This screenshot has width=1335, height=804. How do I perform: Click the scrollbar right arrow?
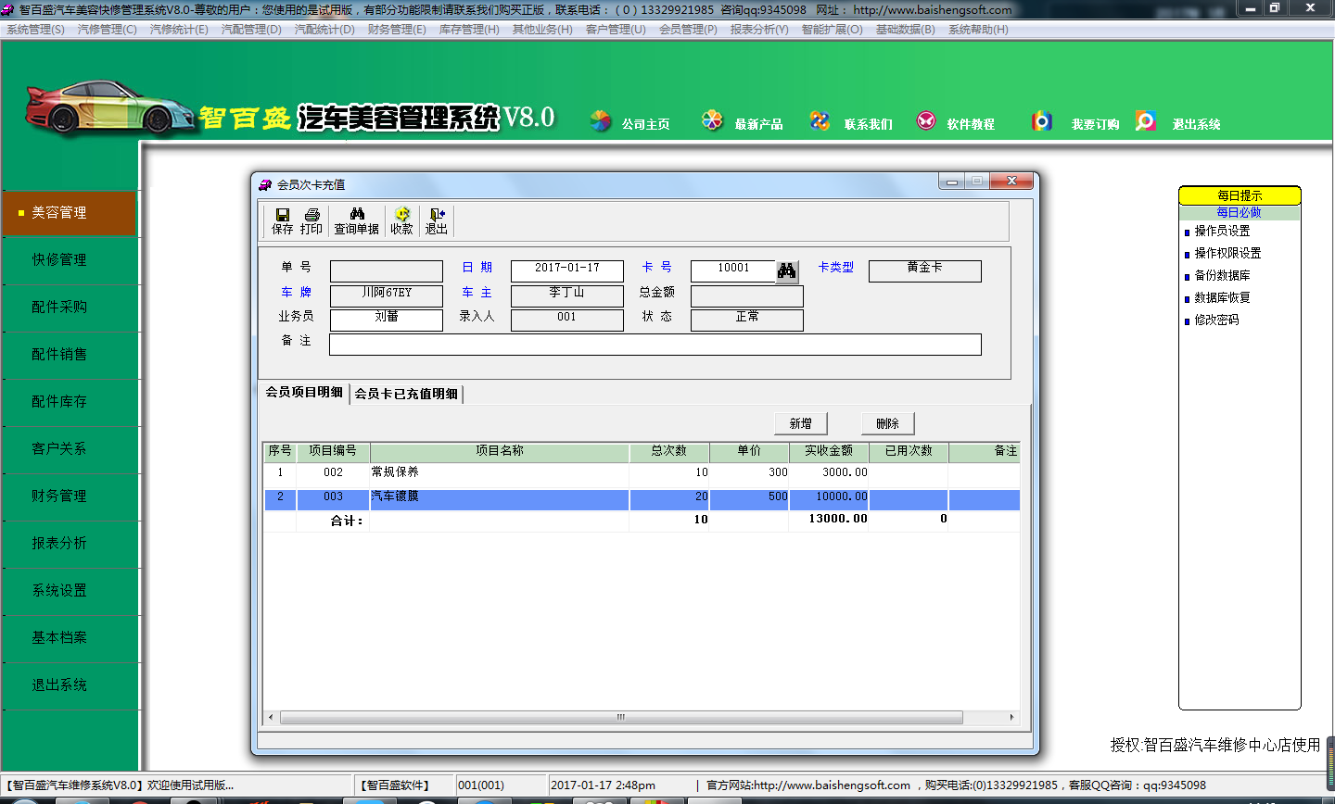tap(1011, 718)
